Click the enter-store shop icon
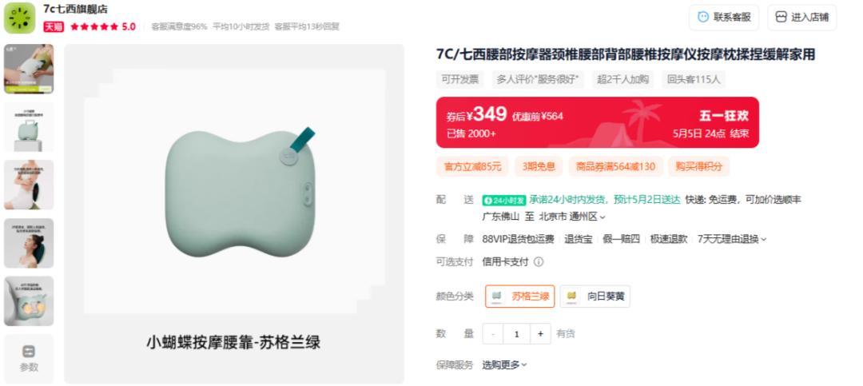 point(781,17)
